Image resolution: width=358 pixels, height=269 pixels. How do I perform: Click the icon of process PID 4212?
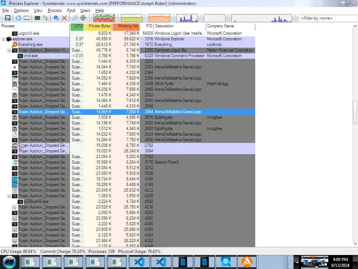pos(15,190)
